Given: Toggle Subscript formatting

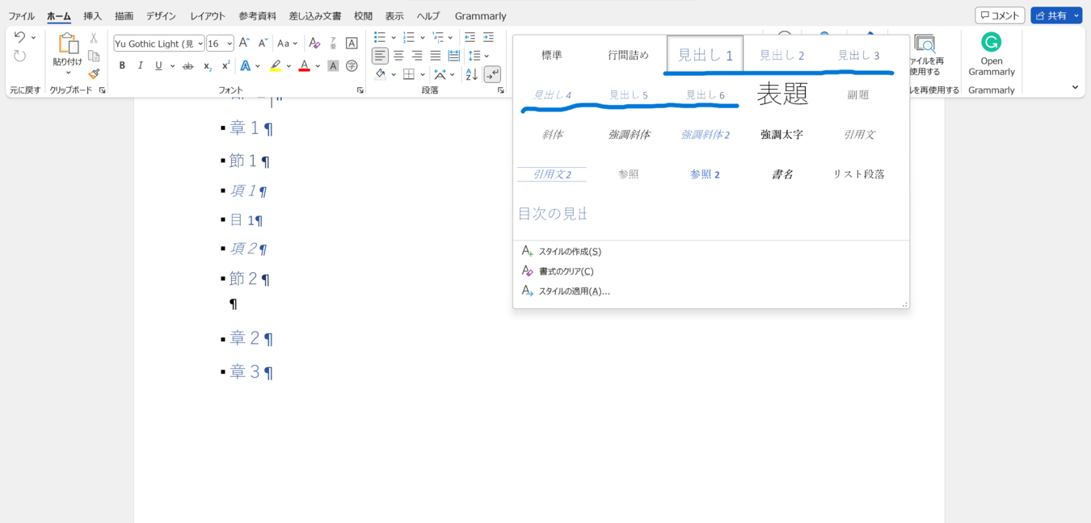Looking at the screenshot, I should (x=207, y=66).
